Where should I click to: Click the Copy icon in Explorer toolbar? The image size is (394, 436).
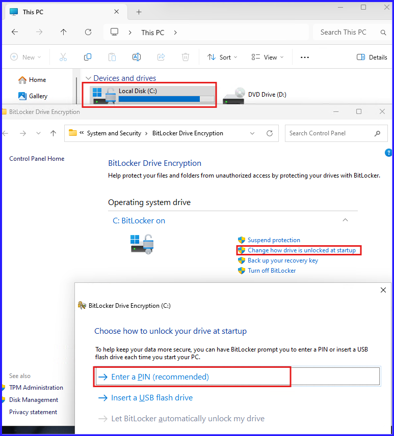pos(88,57)
